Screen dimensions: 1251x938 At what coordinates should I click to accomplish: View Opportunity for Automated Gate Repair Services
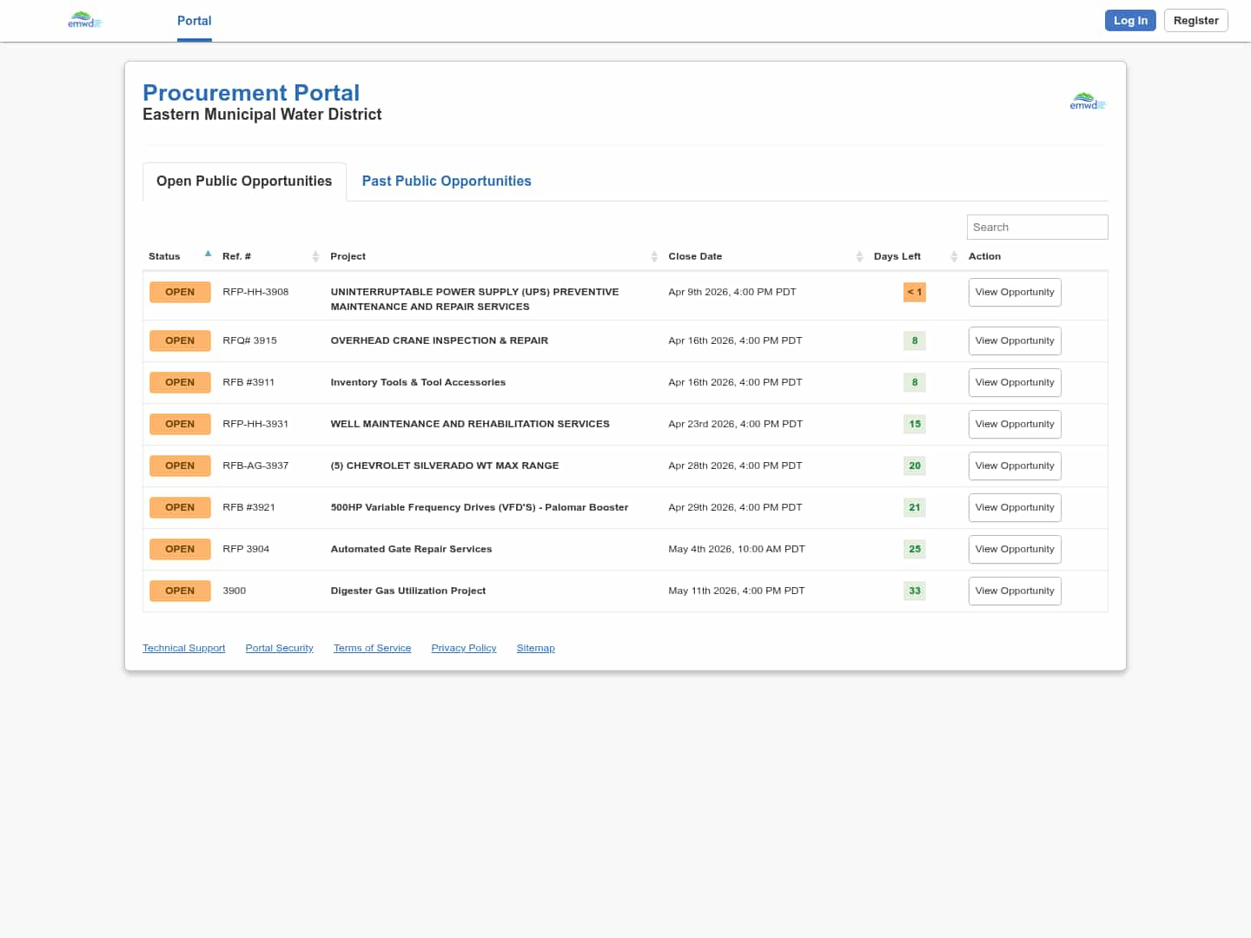1014,550
